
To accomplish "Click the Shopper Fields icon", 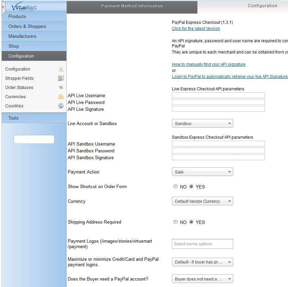I will coord(61,78).
